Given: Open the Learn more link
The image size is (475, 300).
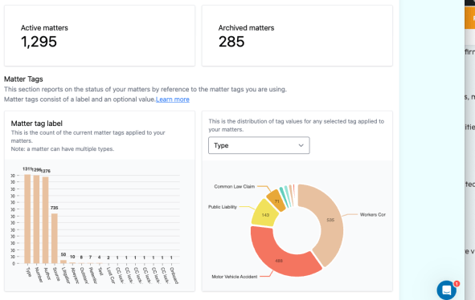Looking at the screenshot, I should (x=173, y=99).
